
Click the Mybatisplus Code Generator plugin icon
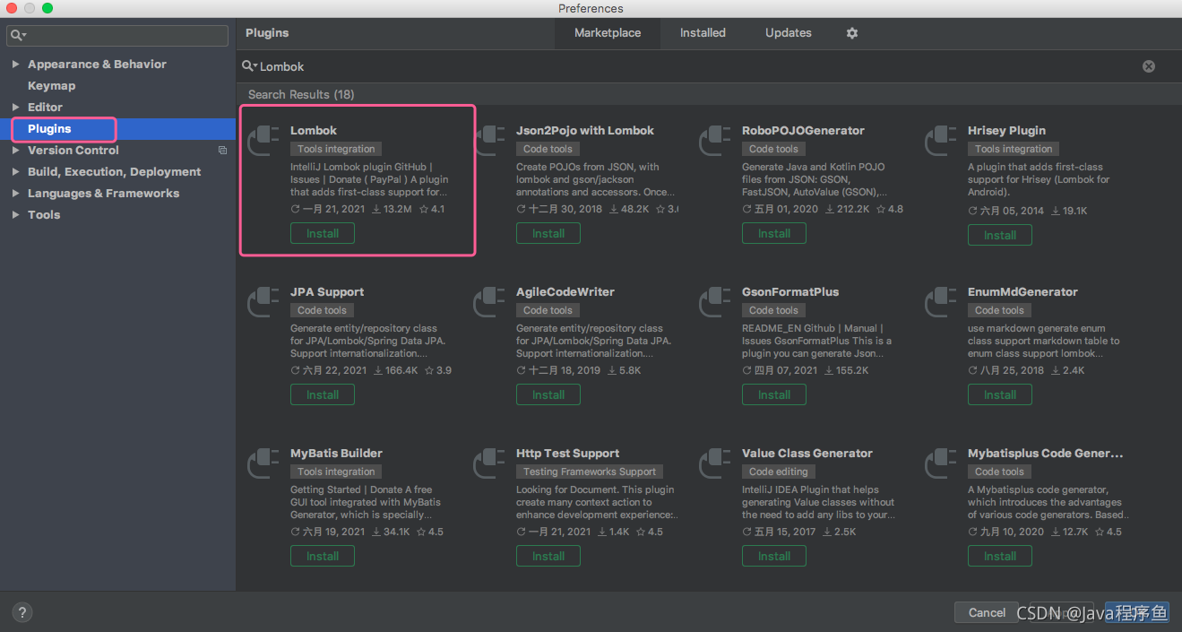pyautogui.click(x=941, y=464)
